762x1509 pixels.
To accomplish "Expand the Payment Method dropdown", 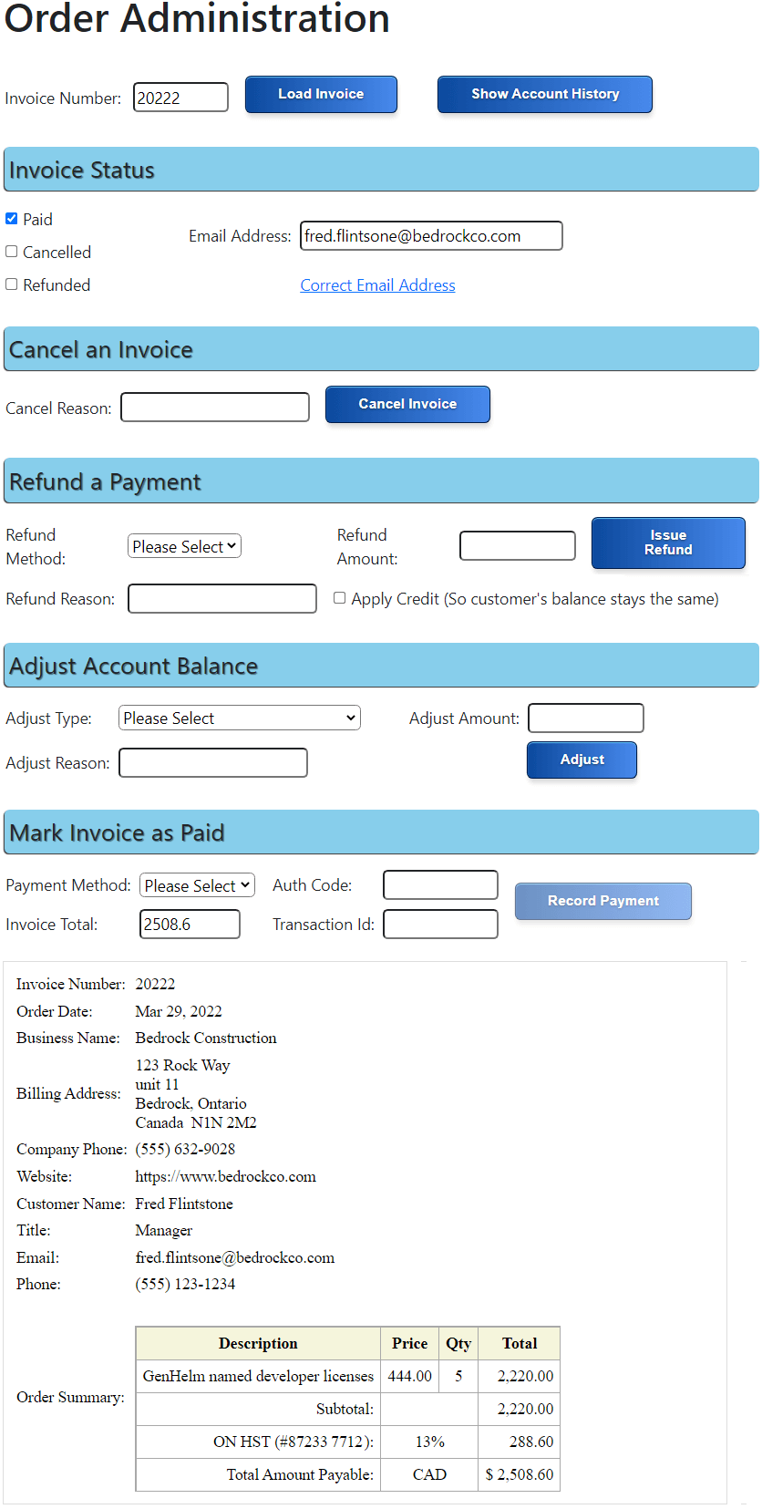I will 197,885.
